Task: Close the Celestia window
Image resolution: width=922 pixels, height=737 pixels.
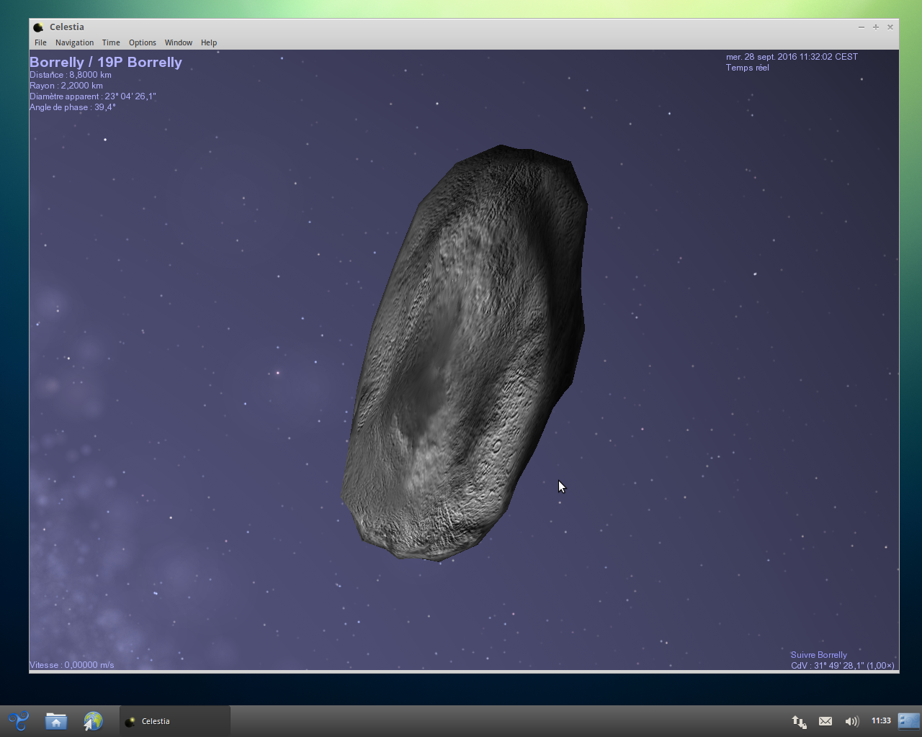Action: pos(890,27)
